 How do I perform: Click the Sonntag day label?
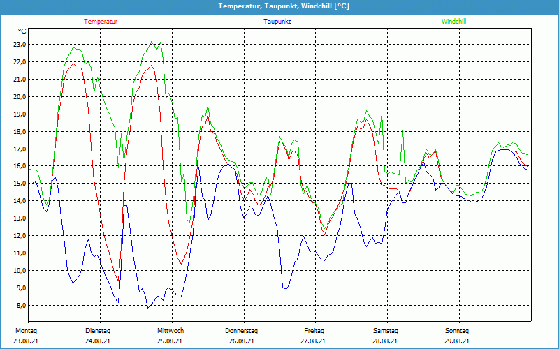[457, 331]
